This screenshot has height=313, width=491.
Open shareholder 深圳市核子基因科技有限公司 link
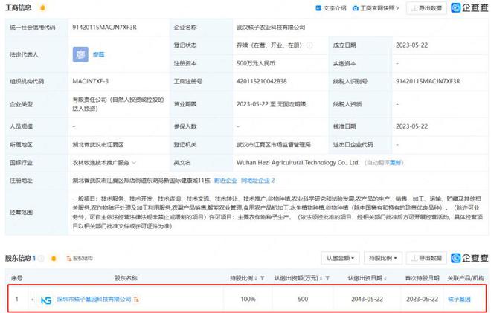click(x=94, y=299)
